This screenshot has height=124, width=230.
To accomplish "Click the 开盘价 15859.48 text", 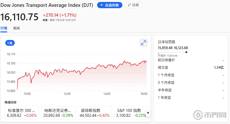I will [x=168, y=56].
